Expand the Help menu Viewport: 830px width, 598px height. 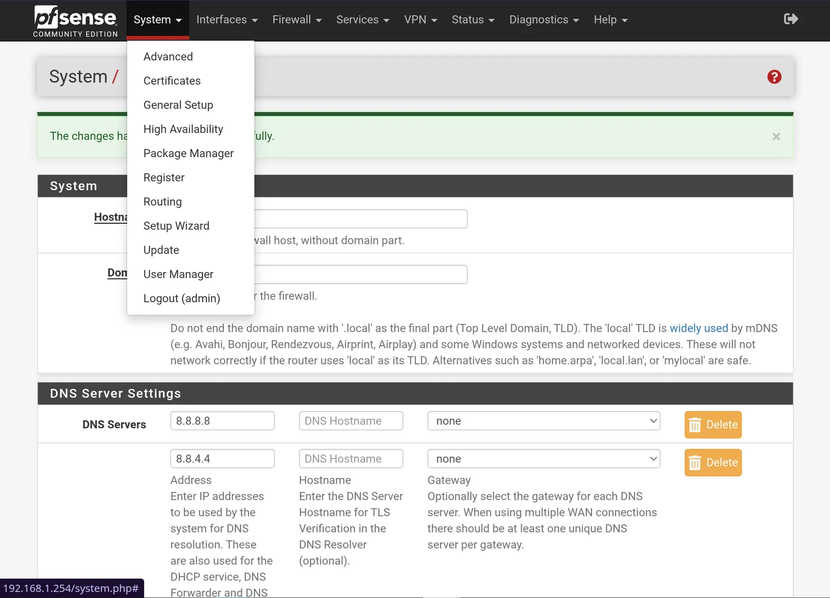click(x=611, y=20)
